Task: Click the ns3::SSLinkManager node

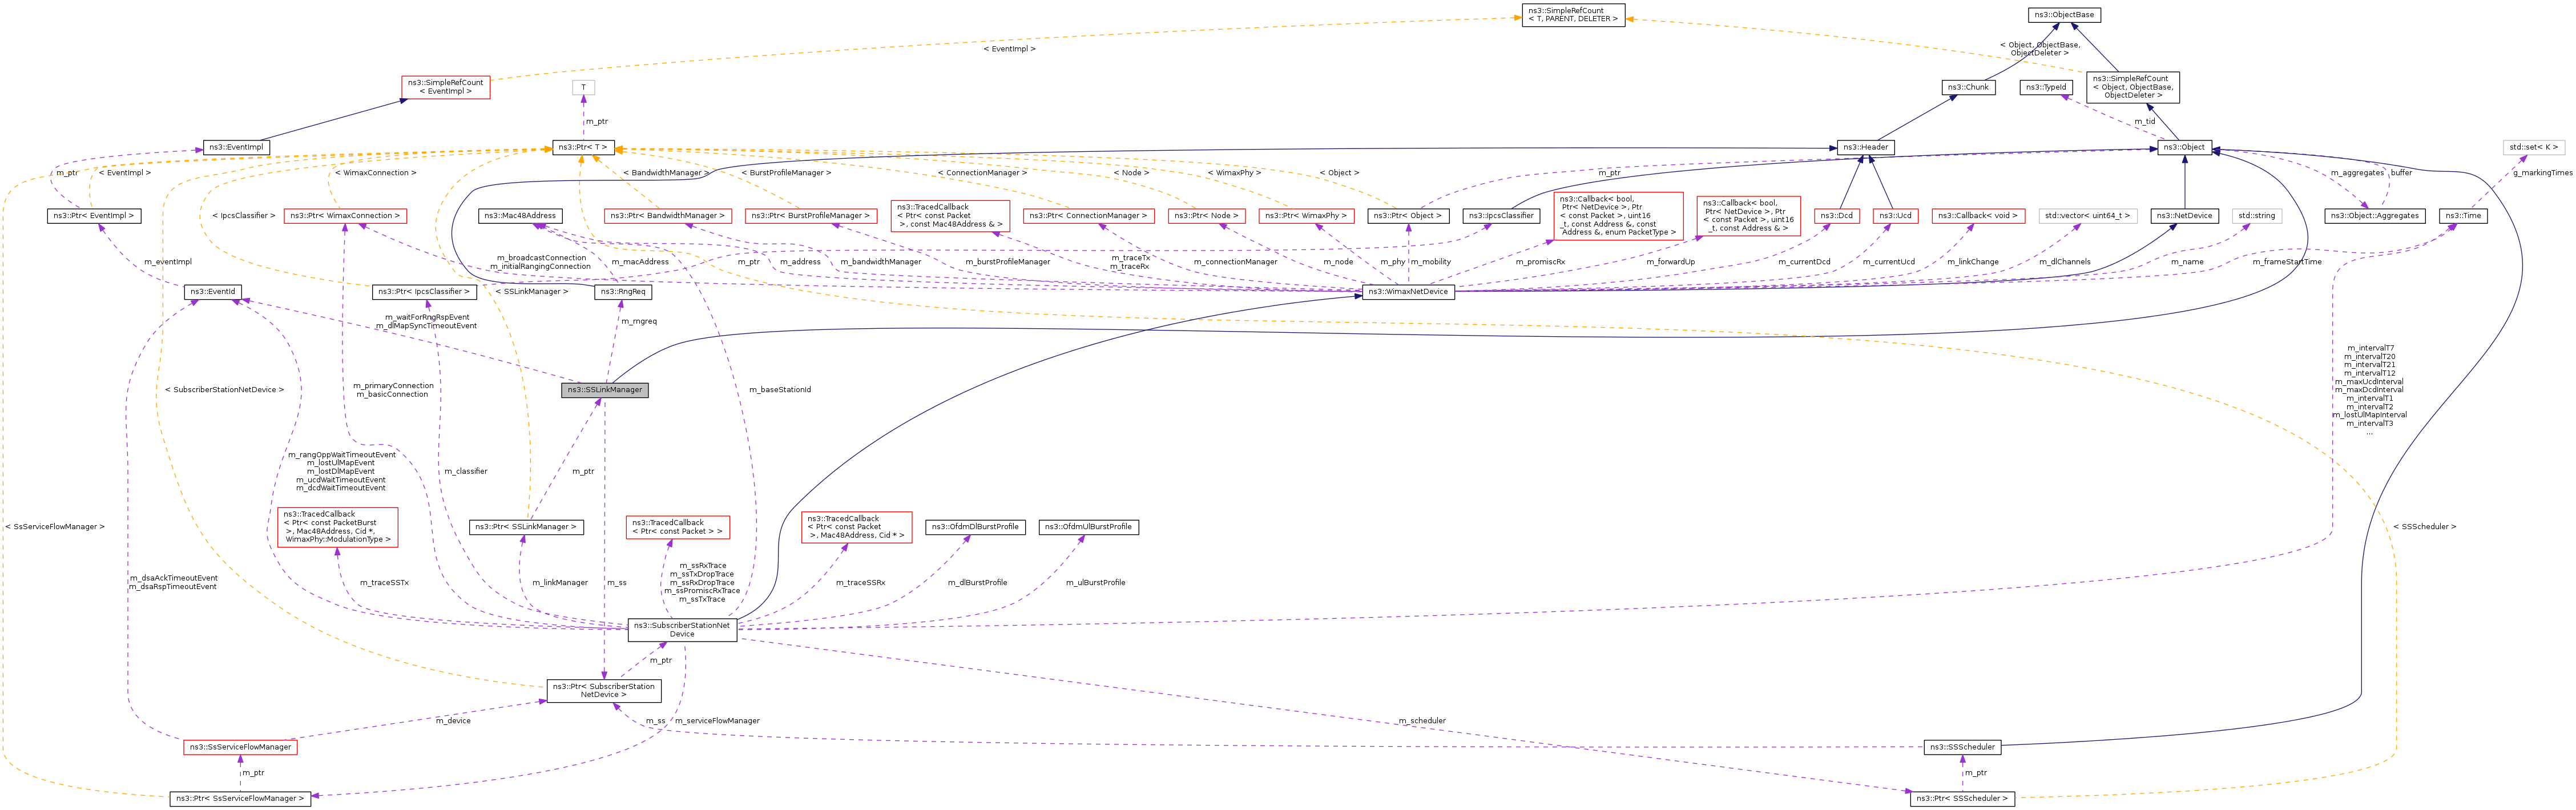Action: click(x=605, y=390)
